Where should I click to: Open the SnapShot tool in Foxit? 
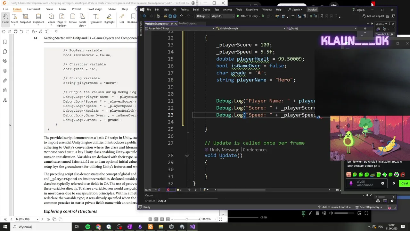25,19
